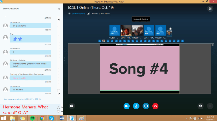The image size is (218, 121).
Task: Hang up with the red call button
Action: pyautogui.click(x=155, y=106)
